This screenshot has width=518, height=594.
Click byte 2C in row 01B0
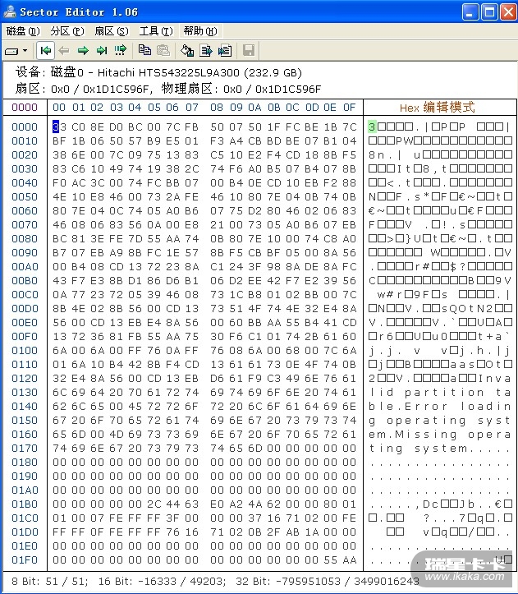coord(154,504)
